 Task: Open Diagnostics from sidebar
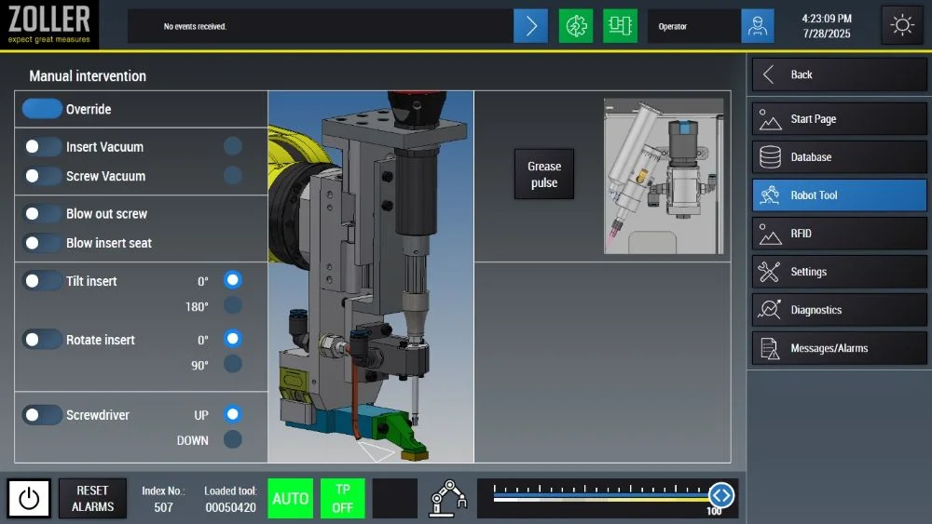tap(839, 310)
